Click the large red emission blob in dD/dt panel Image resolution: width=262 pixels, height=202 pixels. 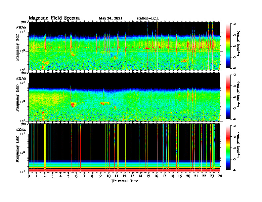pyautogui.click(x=73, y=105)
